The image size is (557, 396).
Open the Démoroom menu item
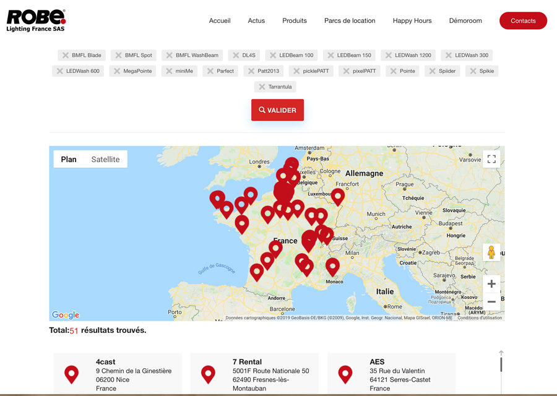coord(465,20)
